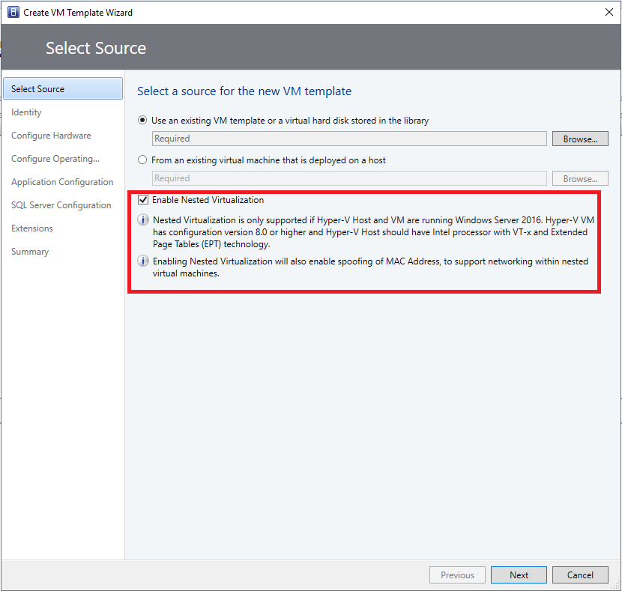
Task: Select the existing VM template source option
Action: tap(142, 121)
